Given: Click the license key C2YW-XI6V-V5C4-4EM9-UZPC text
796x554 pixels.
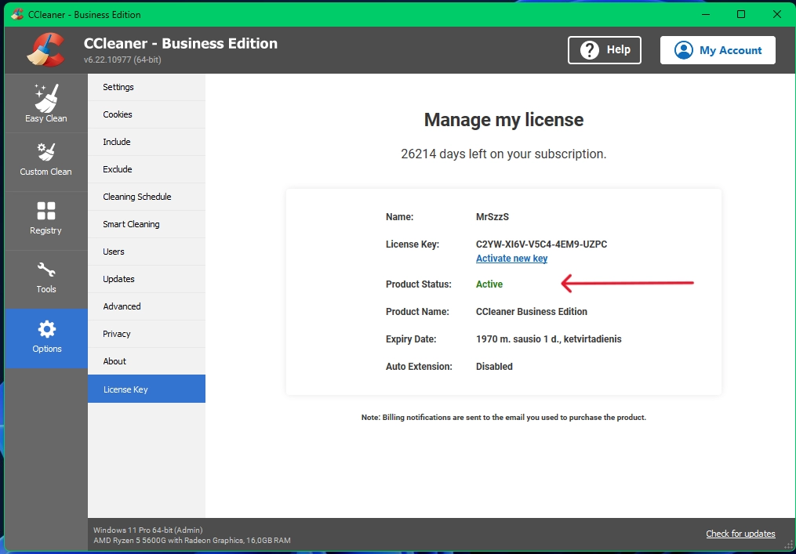Looking at the screenshot, I should click(x=541, y=244).
